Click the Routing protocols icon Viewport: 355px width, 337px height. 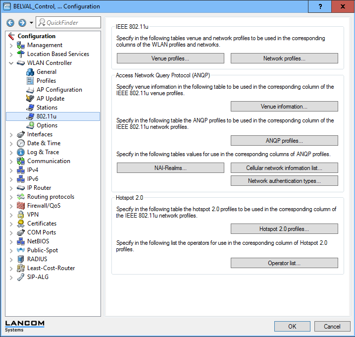click(21, 197)
